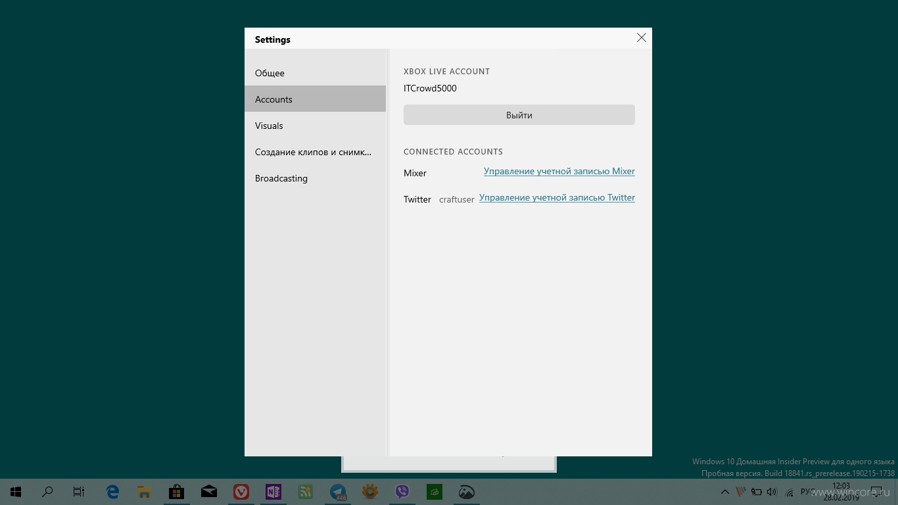Open OneNote from taskbar

point(273,492)
